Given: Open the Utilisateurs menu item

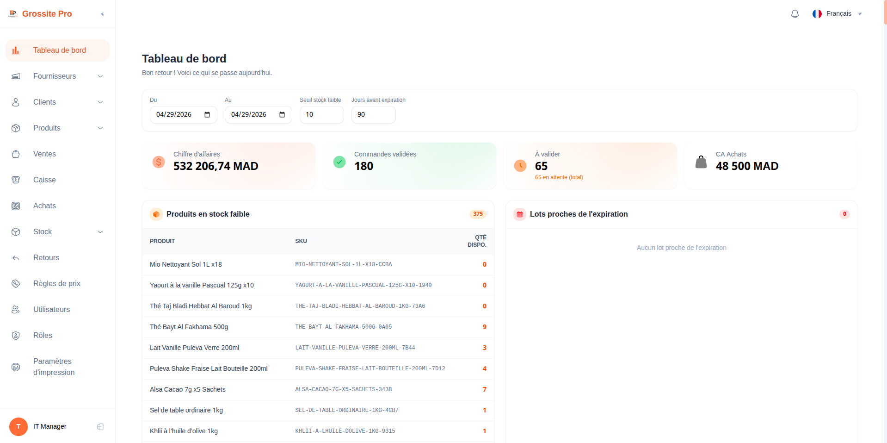Looking at the screenshot, I should 57,310.
